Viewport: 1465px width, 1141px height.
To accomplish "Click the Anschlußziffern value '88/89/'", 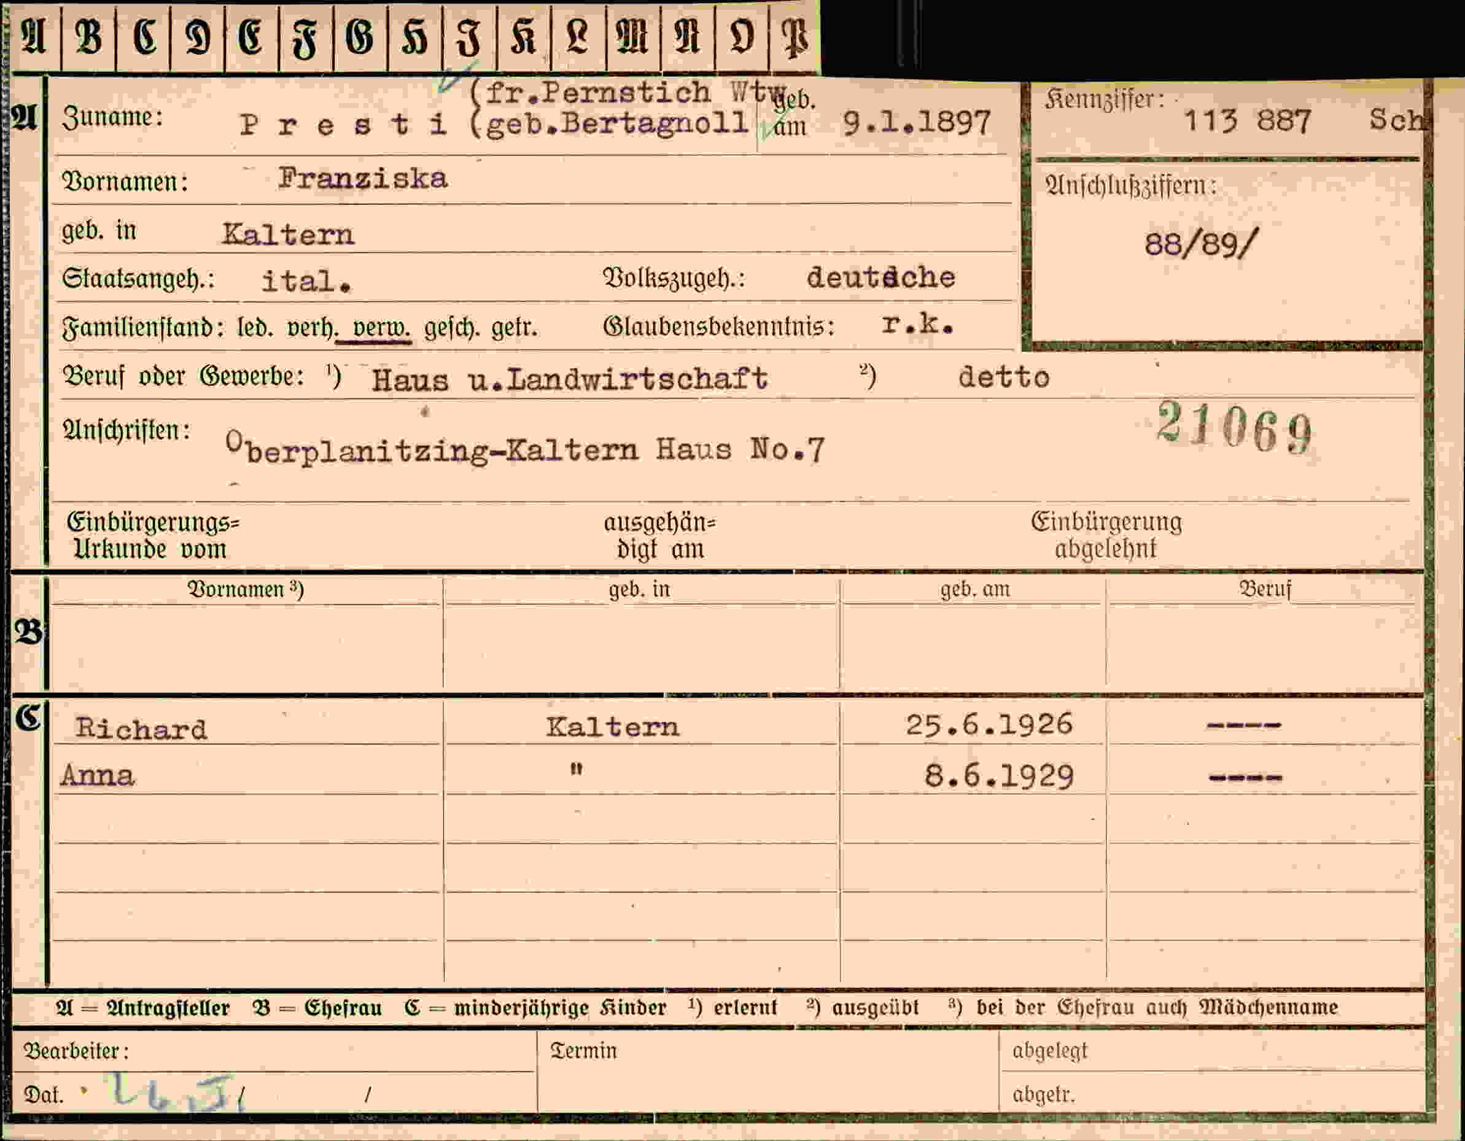I will (x=1202, y=243).
